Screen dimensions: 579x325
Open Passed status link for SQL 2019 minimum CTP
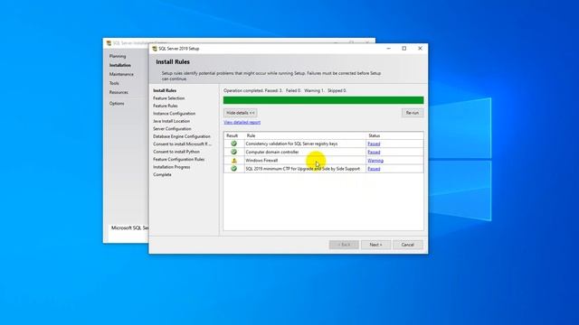pos(374,169)
